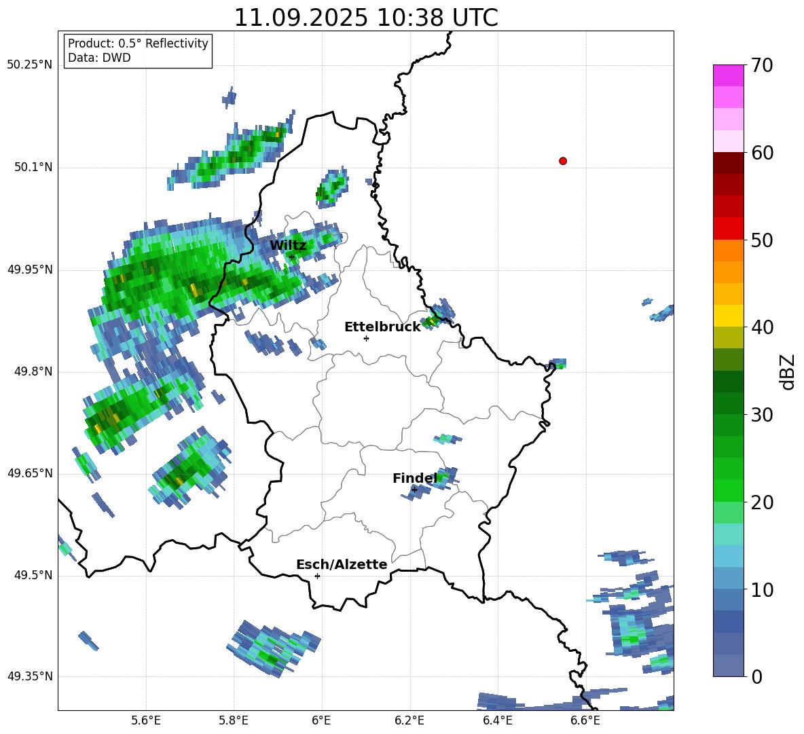The image size is (804, 734).
Task: Click the 49.65°N latitude label
Action: pos(30,473)
